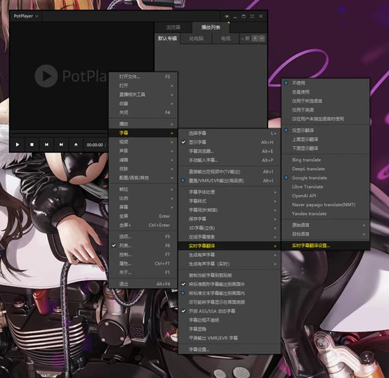
Task: Select 覆盖/VMR/EVR输出(高品质) radio option
Action: click(x=230, y=181)
